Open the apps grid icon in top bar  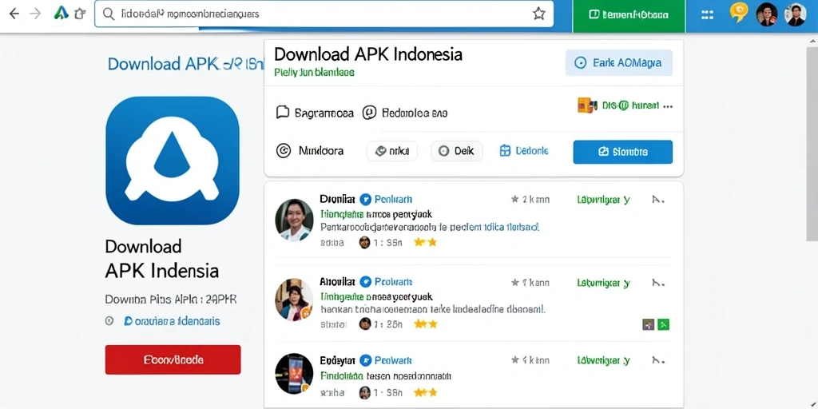707,14
